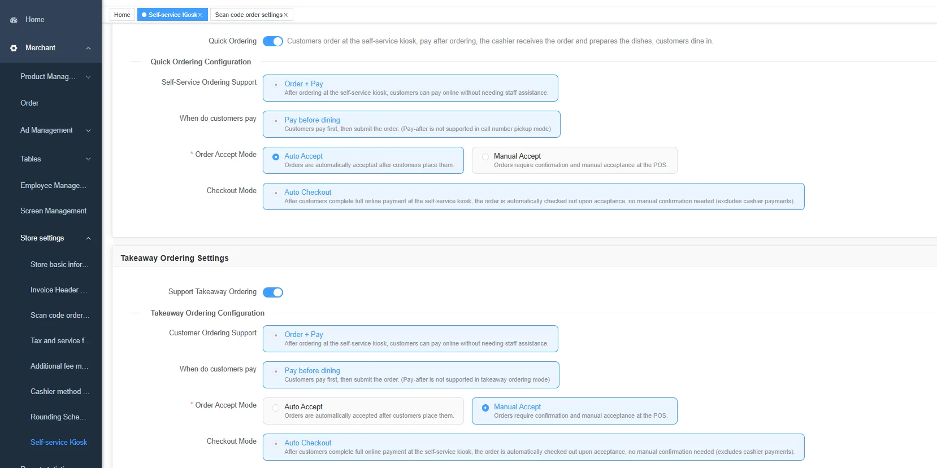937x468 pixels.
Task: Open the Home tab
Action: (x=122, y=15)
